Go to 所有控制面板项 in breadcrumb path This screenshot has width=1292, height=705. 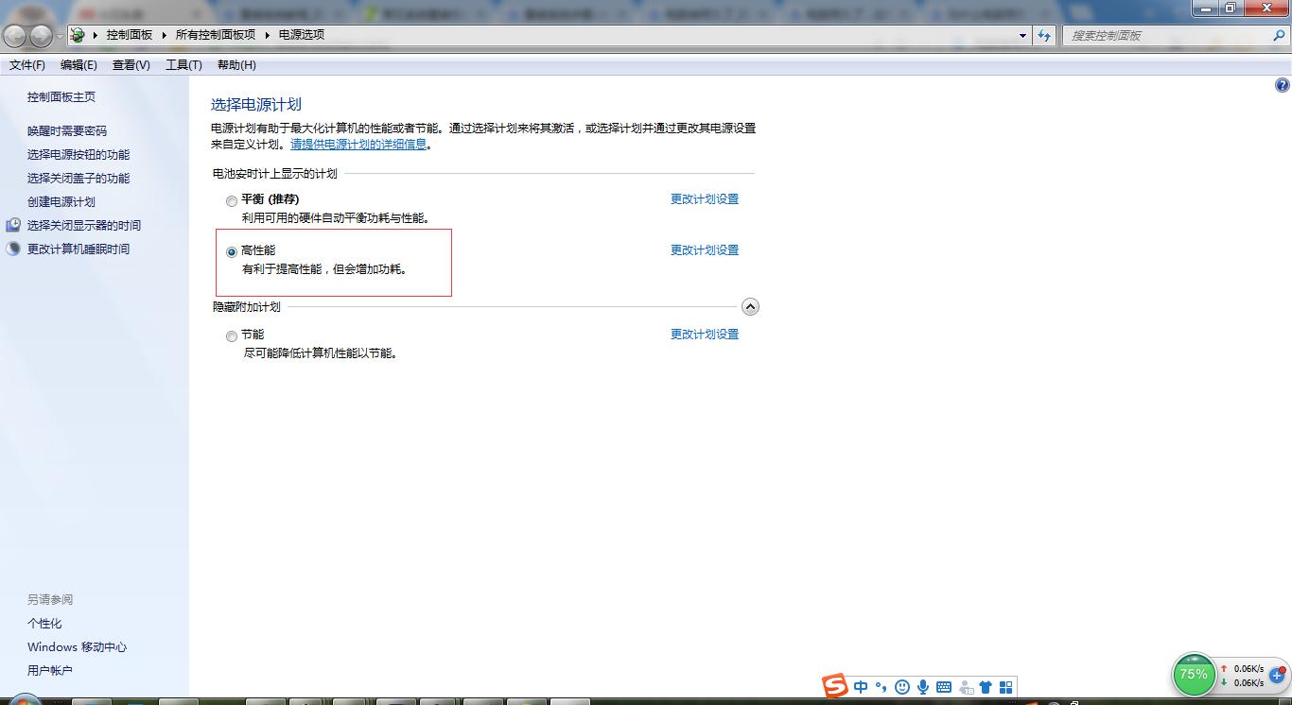[216, 35]
